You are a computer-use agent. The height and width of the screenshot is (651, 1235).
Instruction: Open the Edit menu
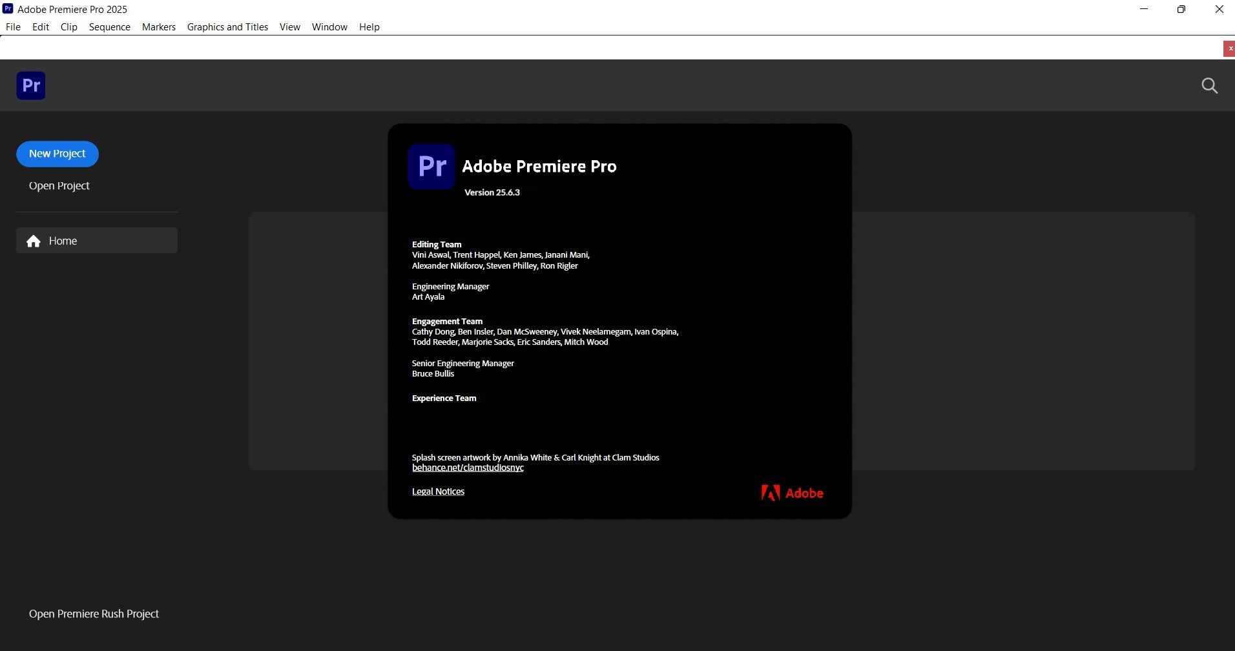click(x=40, y=26)
